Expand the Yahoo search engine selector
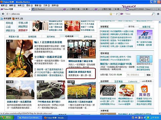Screen dimensions: 161x120 [x=122, y=14]
